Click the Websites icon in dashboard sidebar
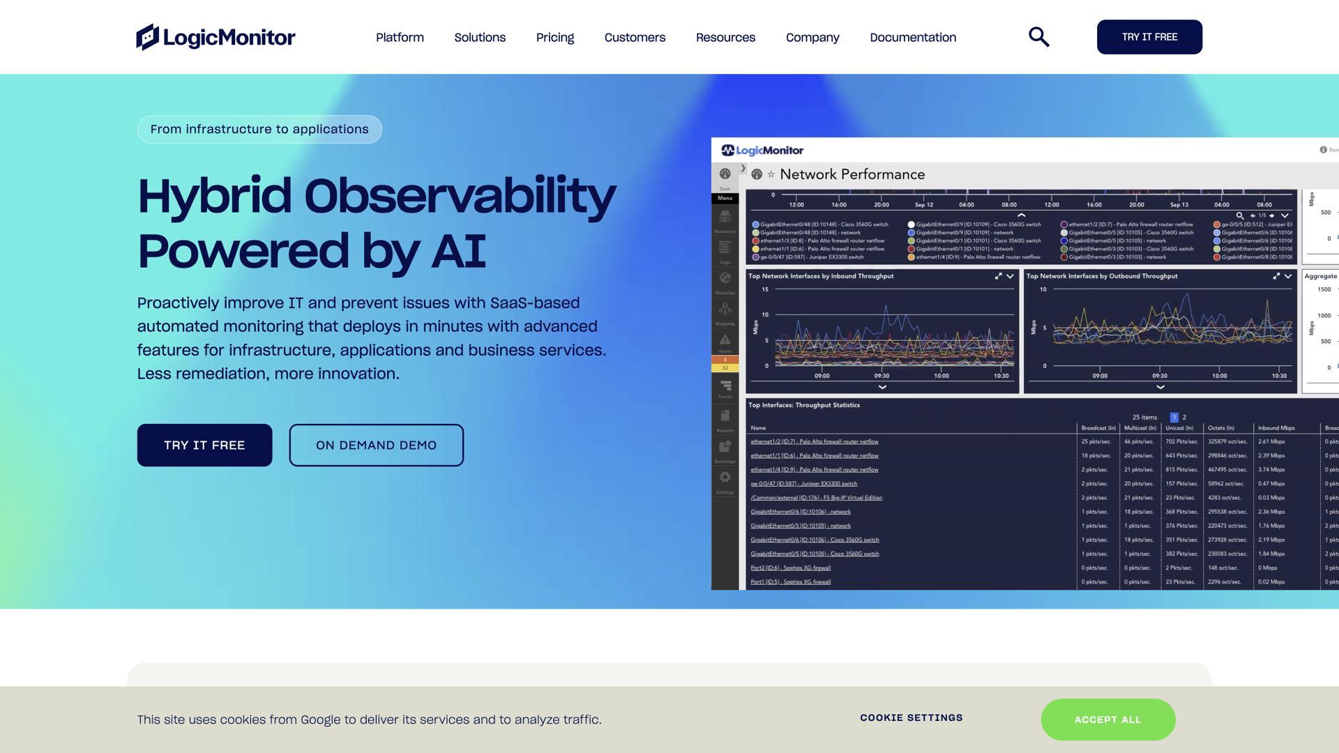Viewport: 1339px width, 753px height. pos(725,280)
